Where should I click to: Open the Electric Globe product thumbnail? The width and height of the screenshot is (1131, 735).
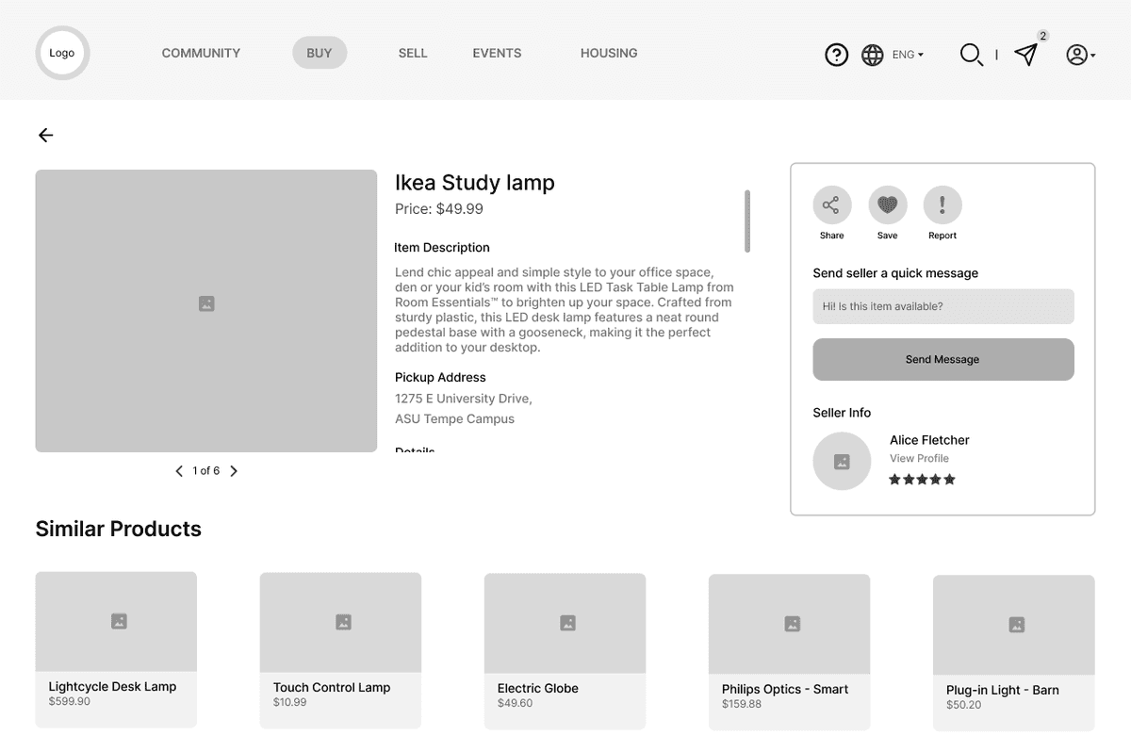coord(565,623)
